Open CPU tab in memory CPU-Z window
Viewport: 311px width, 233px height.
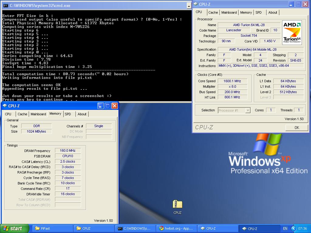point(8,114)
